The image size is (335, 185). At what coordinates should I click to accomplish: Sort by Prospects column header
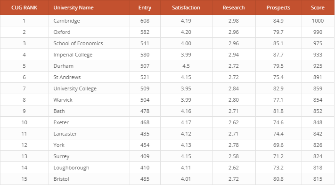(x=278, y=8)
